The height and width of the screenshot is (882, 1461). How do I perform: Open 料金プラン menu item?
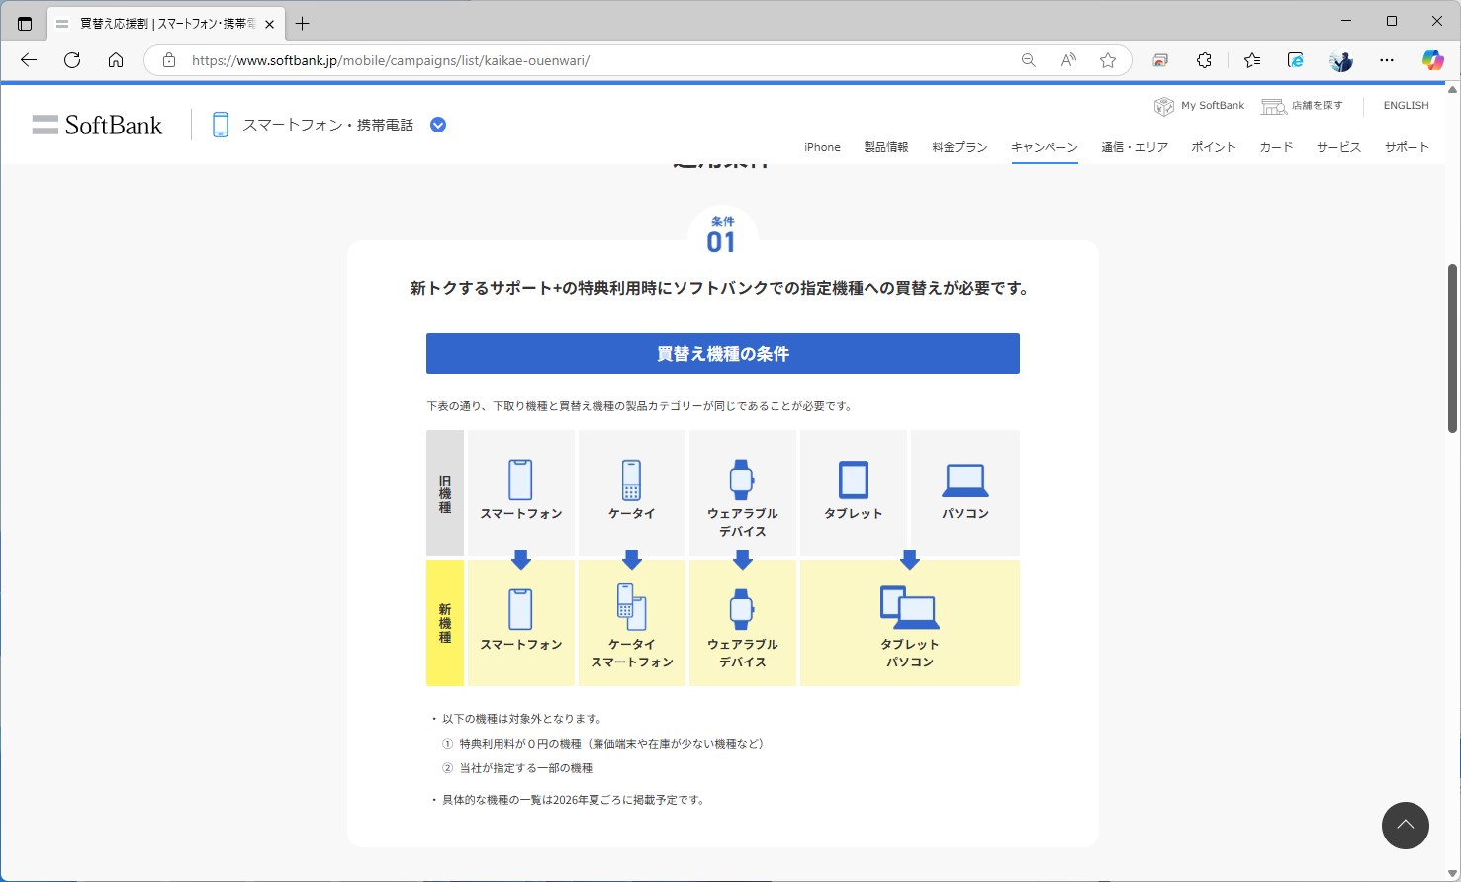click(x=959, y=147)
